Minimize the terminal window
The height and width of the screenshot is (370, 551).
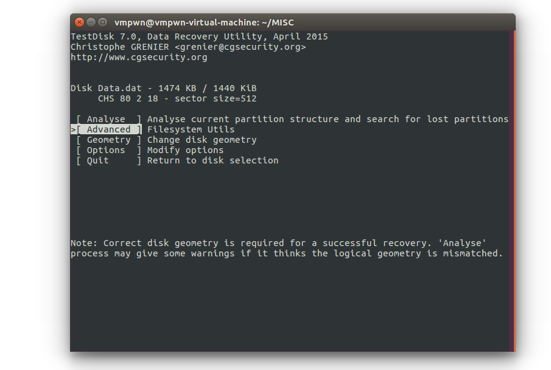click(91, 22)
